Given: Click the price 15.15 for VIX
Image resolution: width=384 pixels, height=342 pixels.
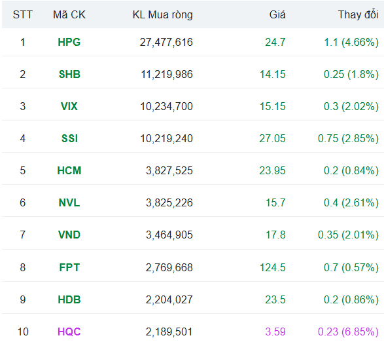Looking at the screenshot, I should (x=273, y=107).
